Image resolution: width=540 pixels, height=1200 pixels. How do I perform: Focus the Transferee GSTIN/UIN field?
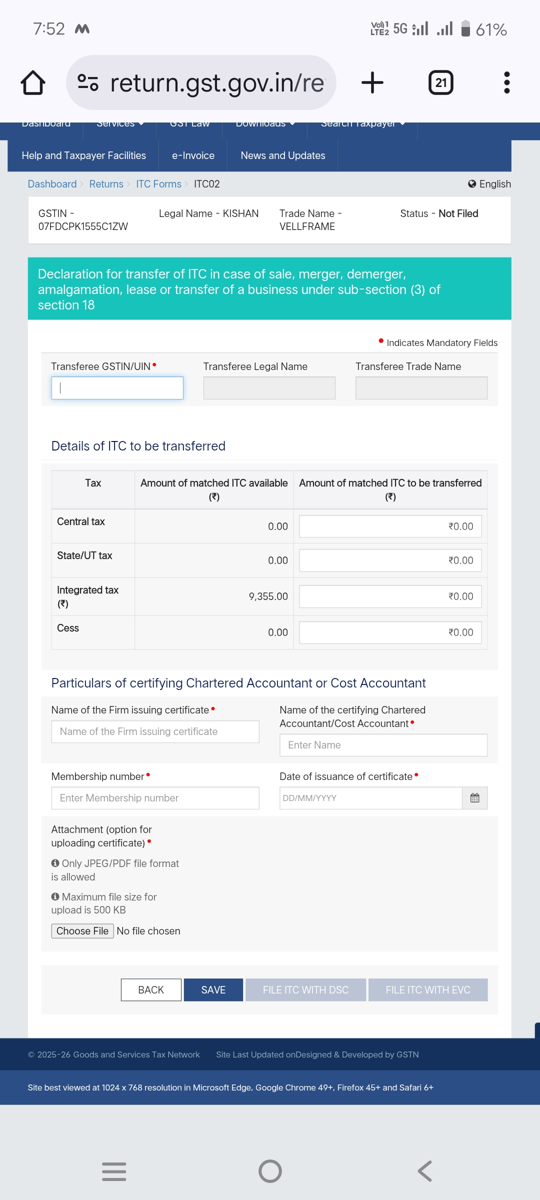[117, 388]
